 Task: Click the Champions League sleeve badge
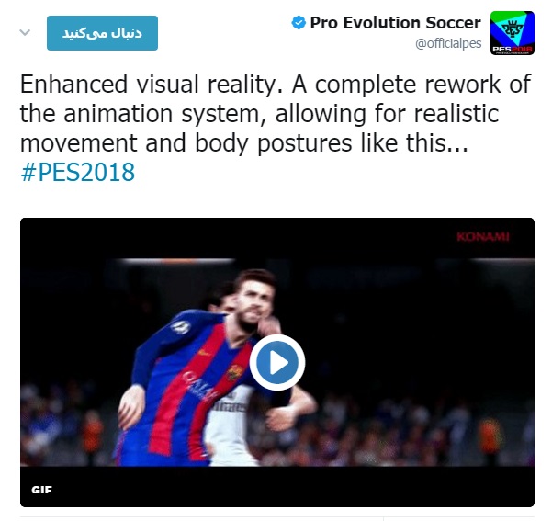[x=180, y=326]
